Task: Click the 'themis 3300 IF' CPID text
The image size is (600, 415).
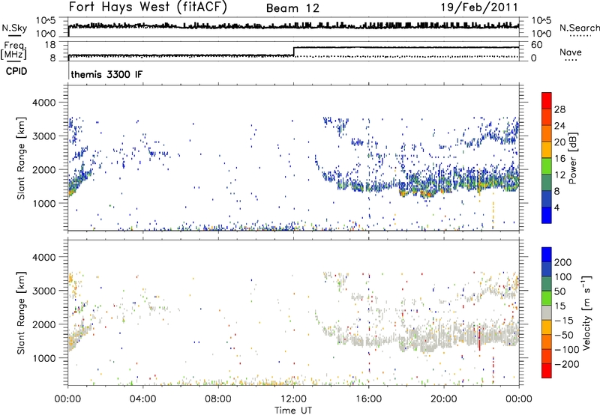Action: pos(106,74)
